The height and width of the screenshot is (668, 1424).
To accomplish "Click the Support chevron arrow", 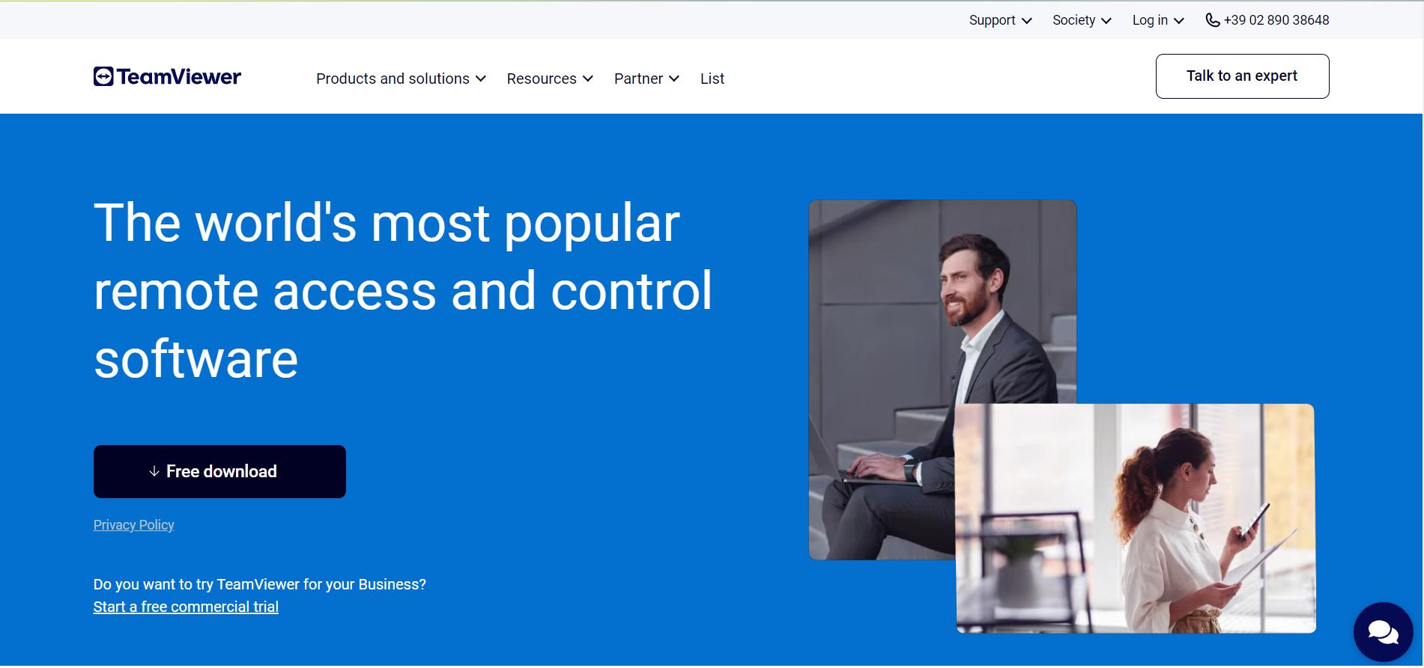I will (1027, 21).
